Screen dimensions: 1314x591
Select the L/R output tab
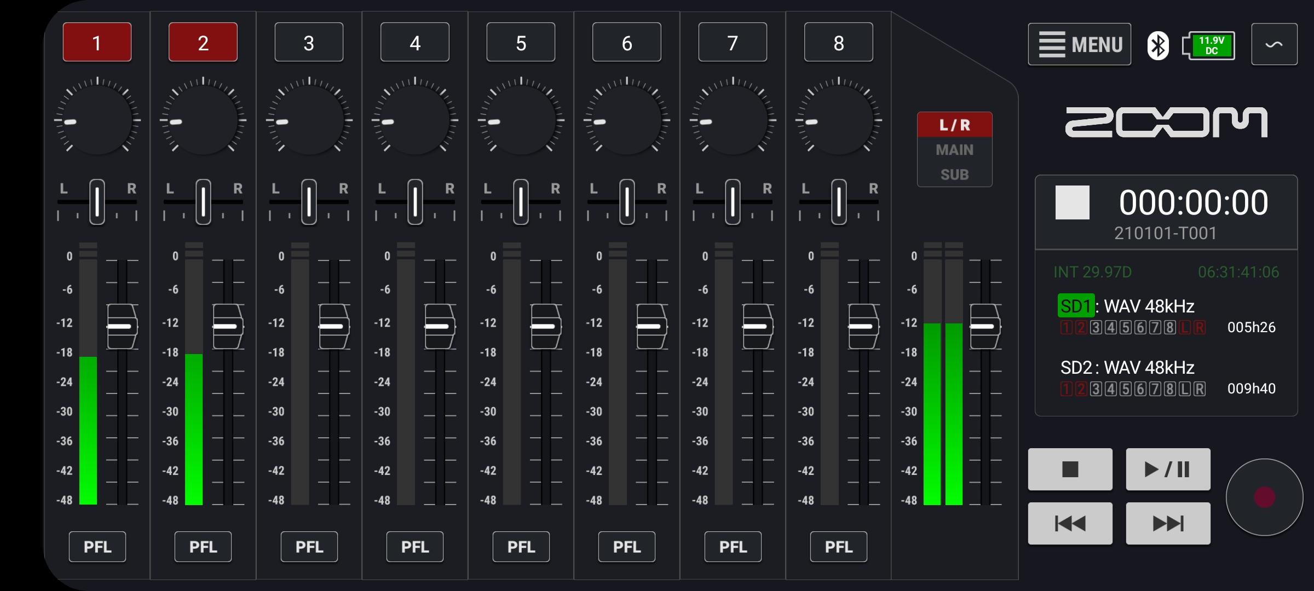click(955, 125)
